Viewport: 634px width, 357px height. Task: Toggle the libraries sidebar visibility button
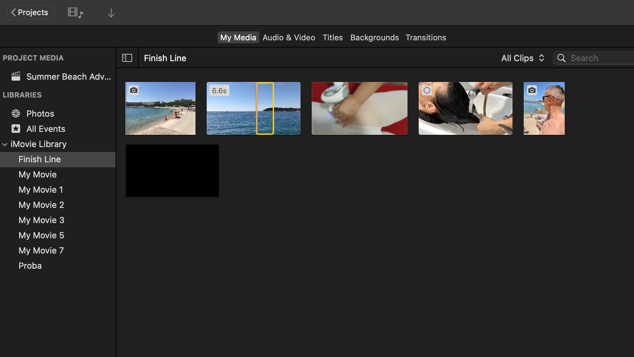[x=127, y=58]
